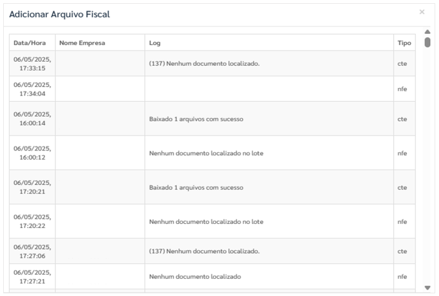Click the Adicionar Arquivo Fiscal title
This screenshot has width=439, height=296.
coord(59,14)
